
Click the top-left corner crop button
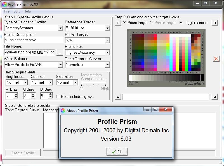(118, 23)
